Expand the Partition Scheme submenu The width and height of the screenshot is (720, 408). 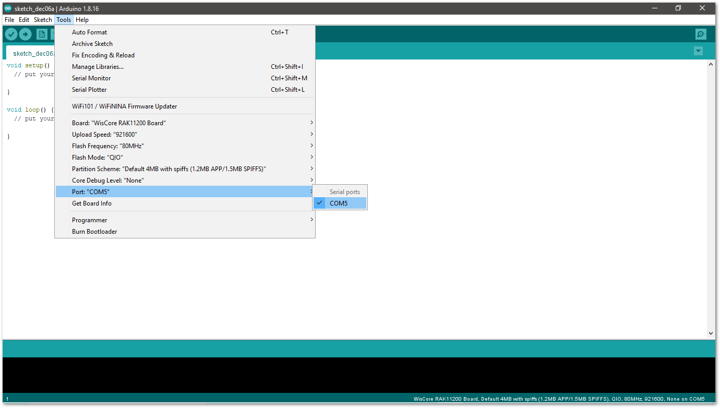tap(185, 169)
